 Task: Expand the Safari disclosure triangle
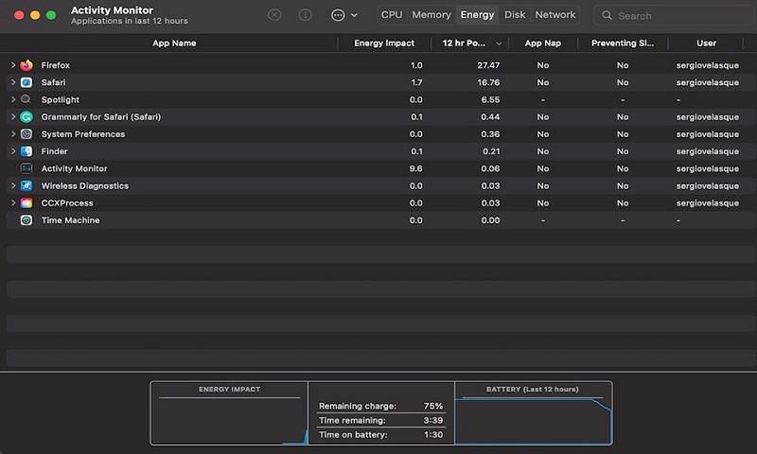[x=13, y=82]
